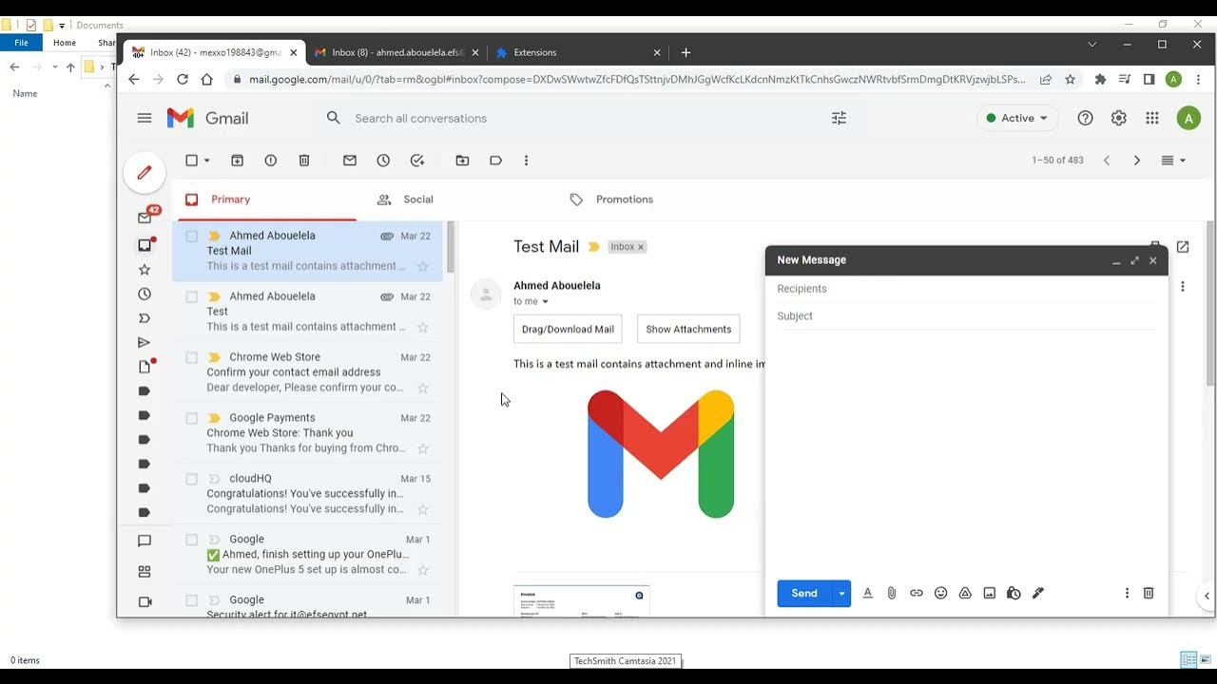1217x684 pixels.
Task: Click the Send button
Action: point(804,593)
